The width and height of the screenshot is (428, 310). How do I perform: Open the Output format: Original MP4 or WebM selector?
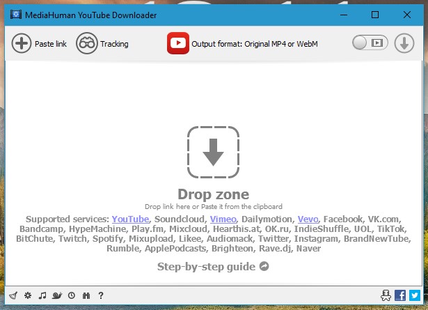[255, 44]
